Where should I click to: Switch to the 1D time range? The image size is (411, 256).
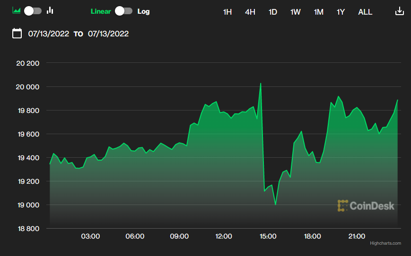pos(272,12)
